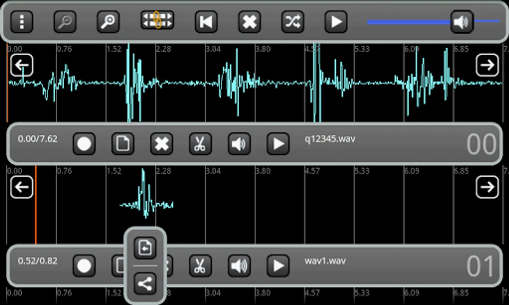Click track 00 waveform at 3.04 mark
509x305 pixels.
(x=205, y=83)
